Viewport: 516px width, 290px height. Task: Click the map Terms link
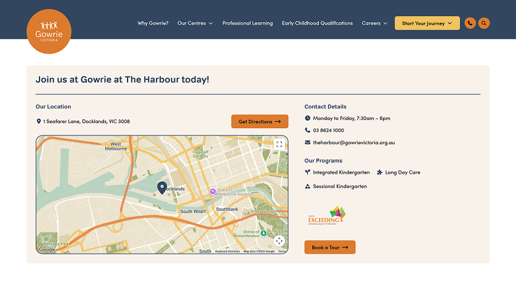[x=283, y=251]
